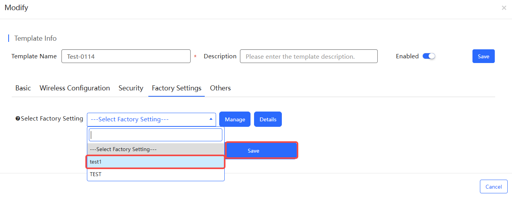The height and width of the screenshot is (200, 512).
Task: Choose test1 from the dropdown list
Action: [155, 162]
